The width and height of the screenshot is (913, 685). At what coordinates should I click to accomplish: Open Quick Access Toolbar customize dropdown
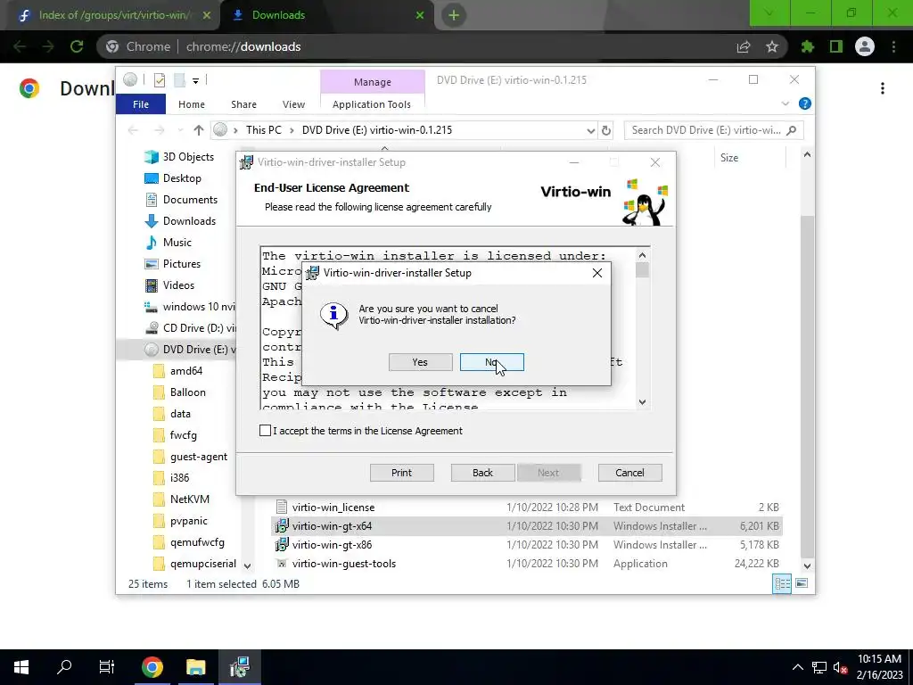[196, 81]
